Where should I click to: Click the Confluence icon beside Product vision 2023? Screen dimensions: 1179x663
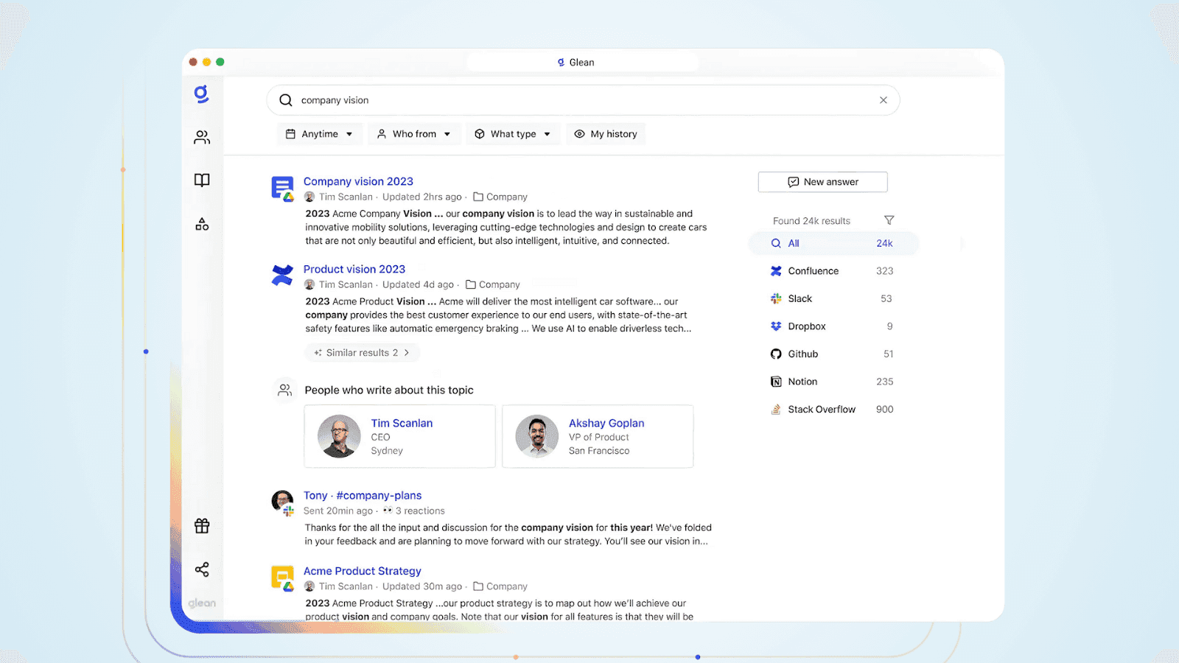click(x=282, y=276)
